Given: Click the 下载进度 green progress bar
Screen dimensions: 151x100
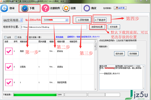Looking at the screenshot, I should pos(35,95).
